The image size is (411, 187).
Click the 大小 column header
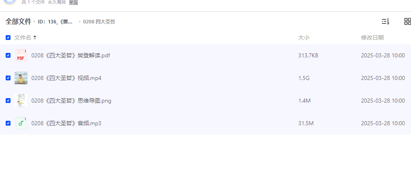304,38
